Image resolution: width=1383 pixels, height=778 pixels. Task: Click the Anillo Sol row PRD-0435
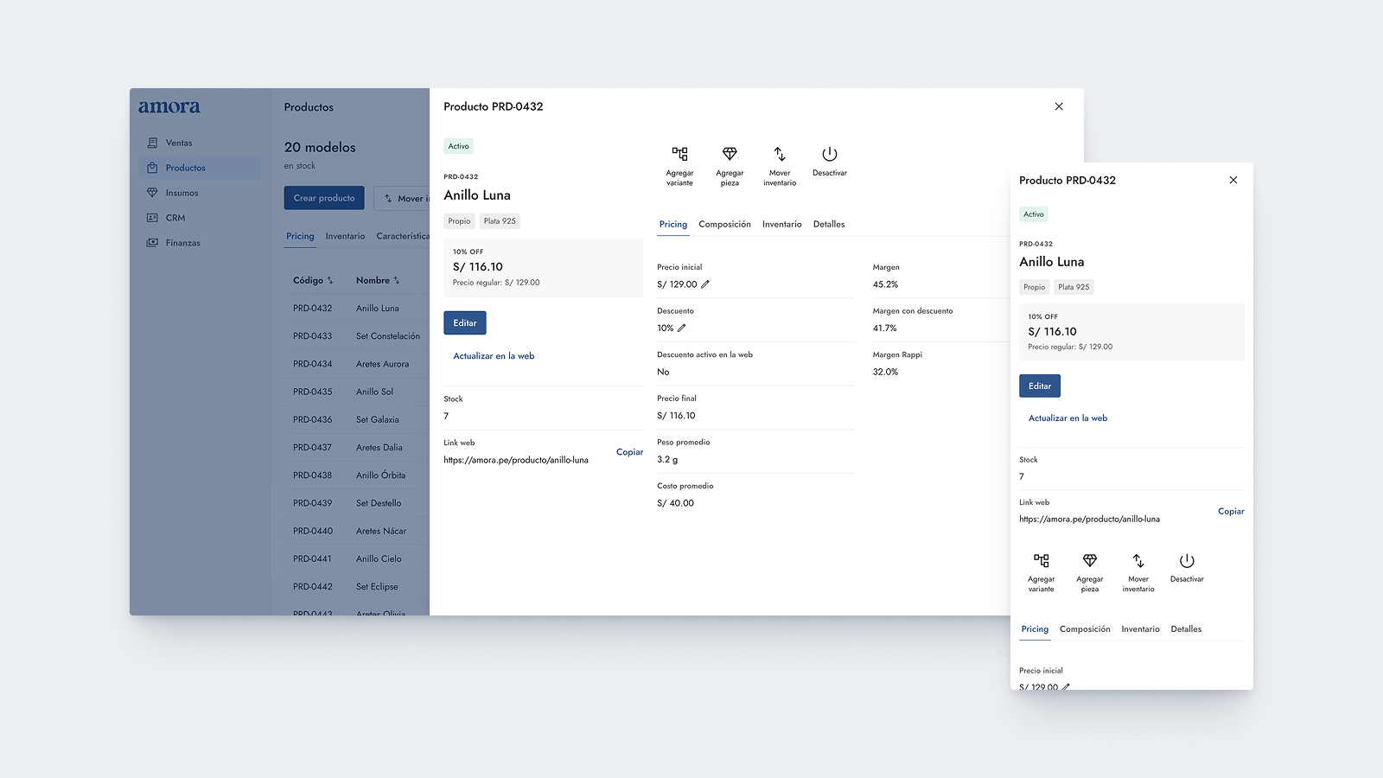pyautogui.click(x=356, y=392)
